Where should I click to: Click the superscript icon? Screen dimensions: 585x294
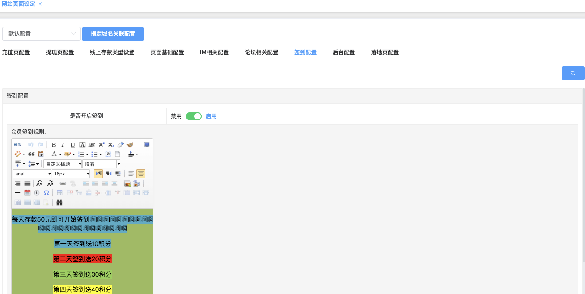(x=102, y=145)
